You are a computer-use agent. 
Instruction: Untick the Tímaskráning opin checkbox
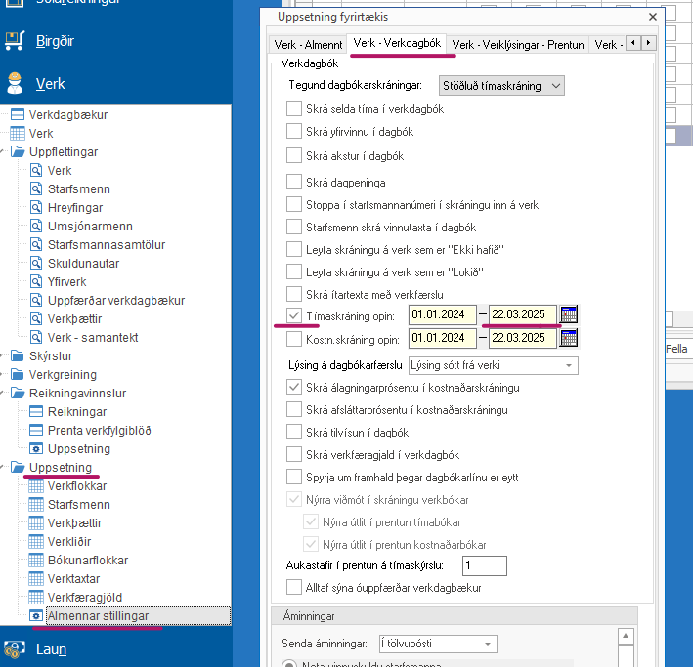[x=294, y=314]
